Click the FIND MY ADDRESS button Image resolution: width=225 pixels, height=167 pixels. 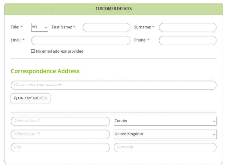tap(30, 98)
